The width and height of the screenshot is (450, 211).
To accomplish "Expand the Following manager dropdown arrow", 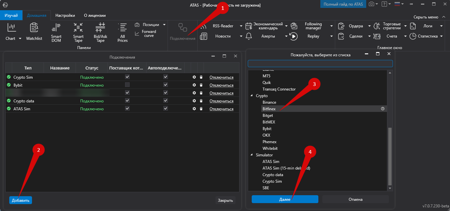I will click(x=331, y=26).
